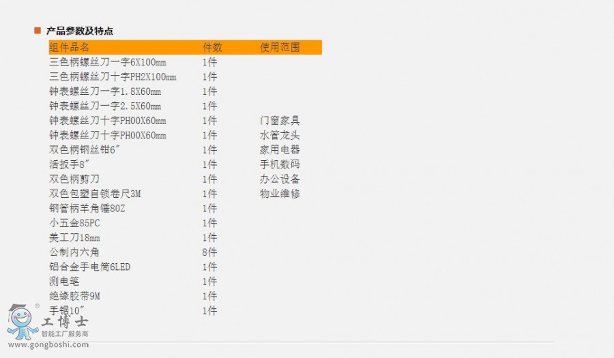Image resolution: width=614 pixels, height=358 pixels.
Task: Click the 件数 column header
Action: pyautogui.click(x=212, y=48)
